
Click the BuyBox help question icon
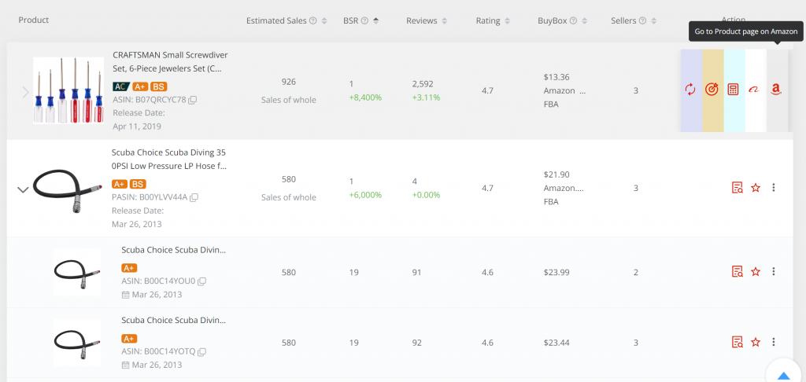coord(573,21)
